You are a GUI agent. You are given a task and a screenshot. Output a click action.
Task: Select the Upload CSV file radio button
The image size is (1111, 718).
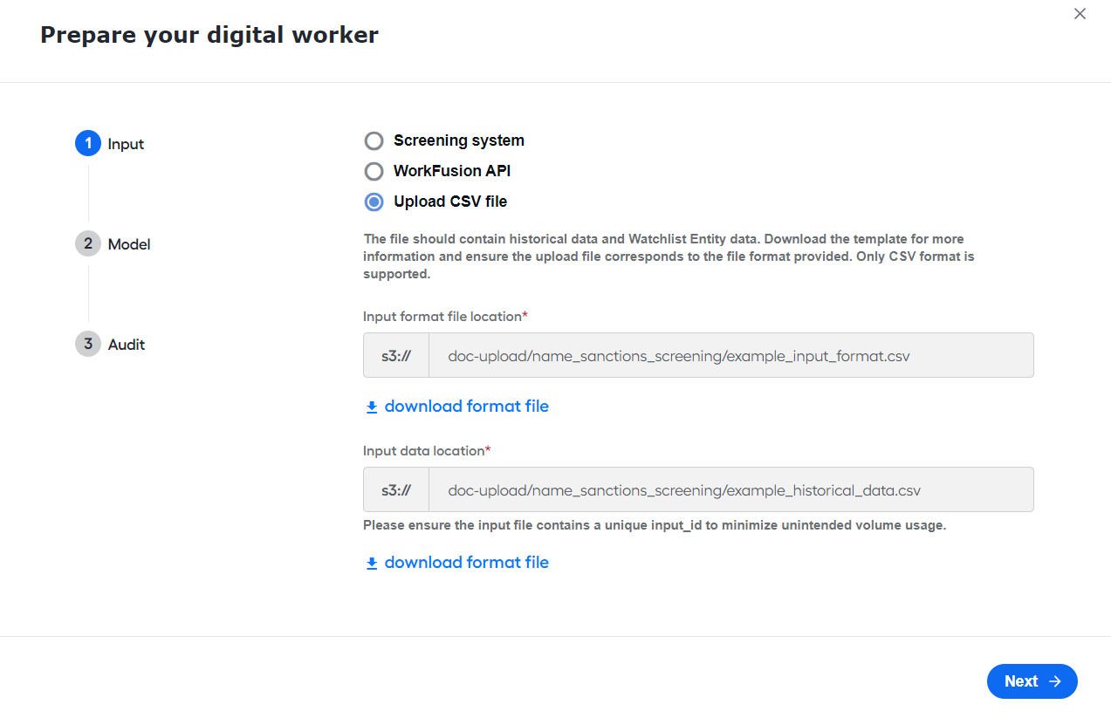[x=374, y=202]
